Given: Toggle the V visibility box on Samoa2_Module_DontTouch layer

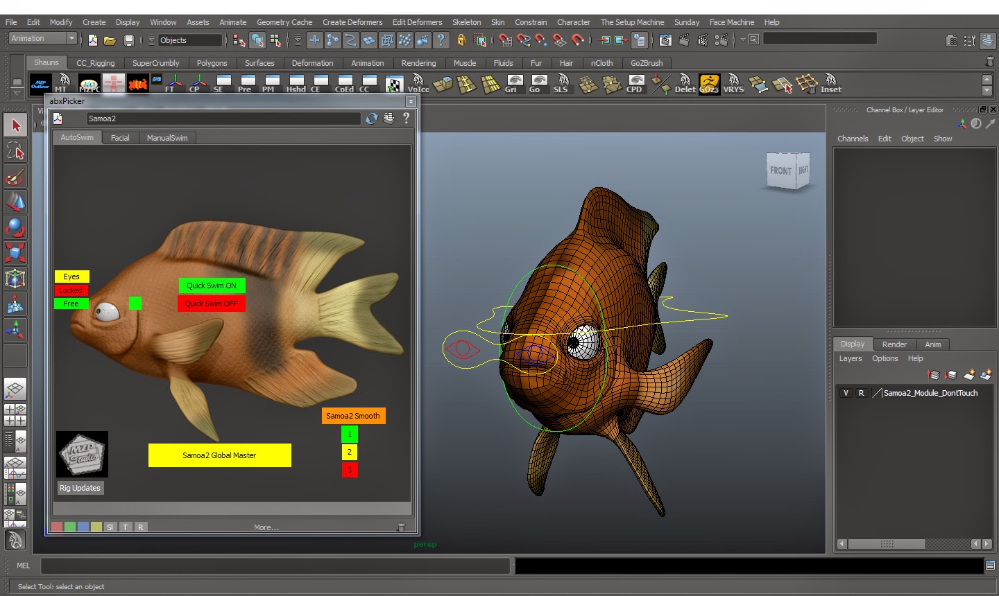Looking at the screenshot, I should [x=846, y=393].
